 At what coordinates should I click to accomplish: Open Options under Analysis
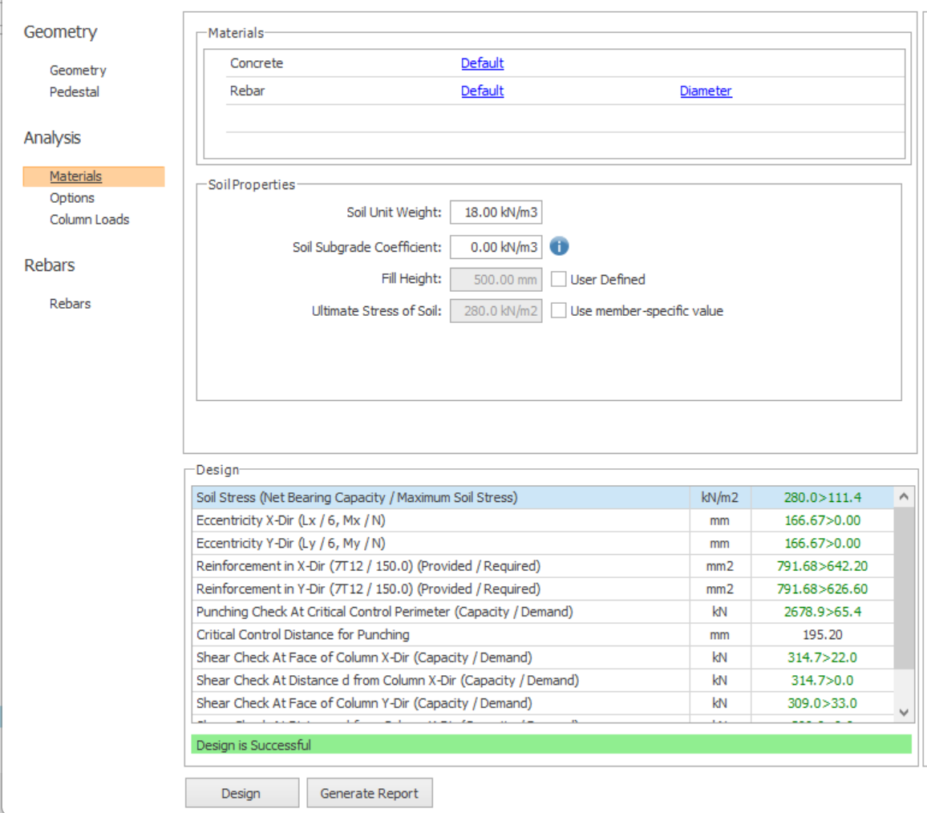click(72, 198)
